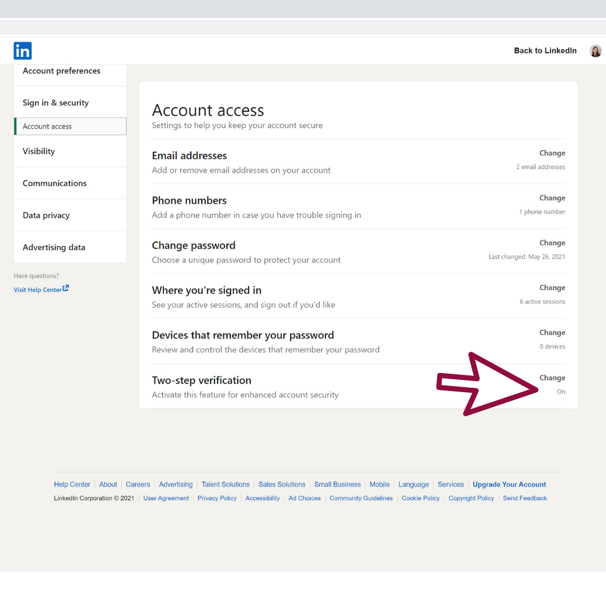Click Change for Change password

point(552,243)
